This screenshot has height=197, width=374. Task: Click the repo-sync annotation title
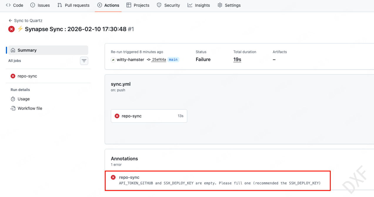pos(129,177)
